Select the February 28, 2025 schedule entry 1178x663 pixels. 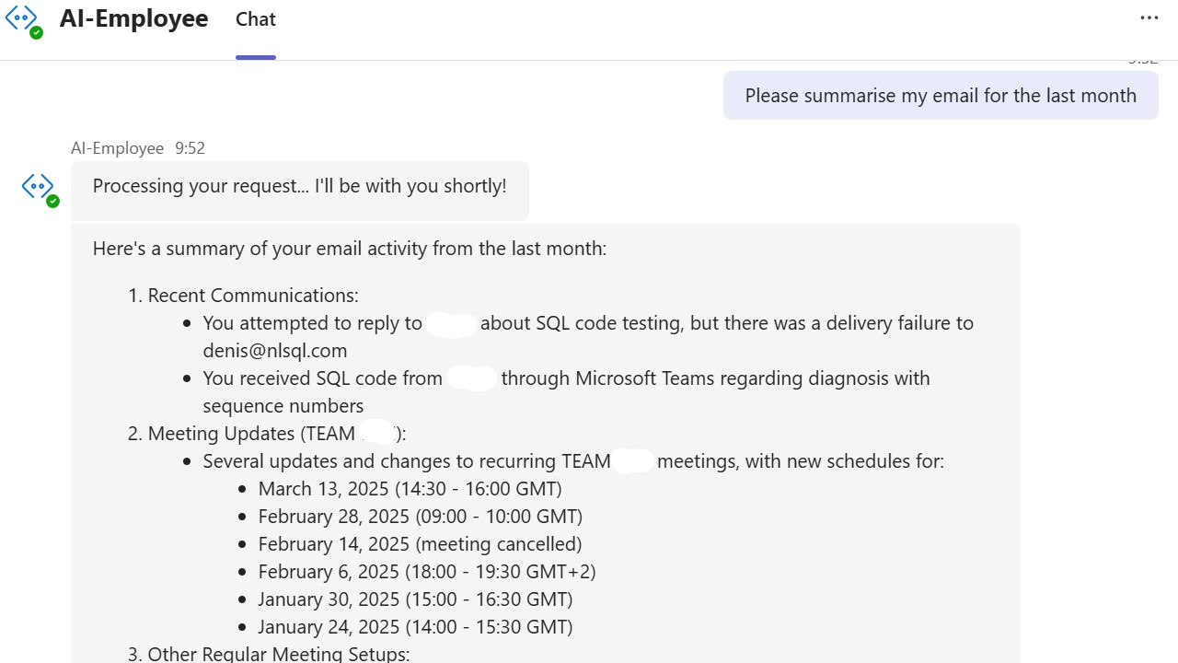420,517
